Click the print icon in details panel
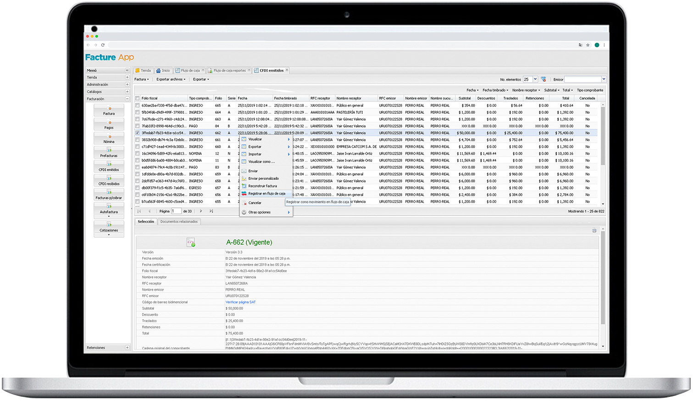Viewport: 693px width, 401px height. click(x=594, y=230)
